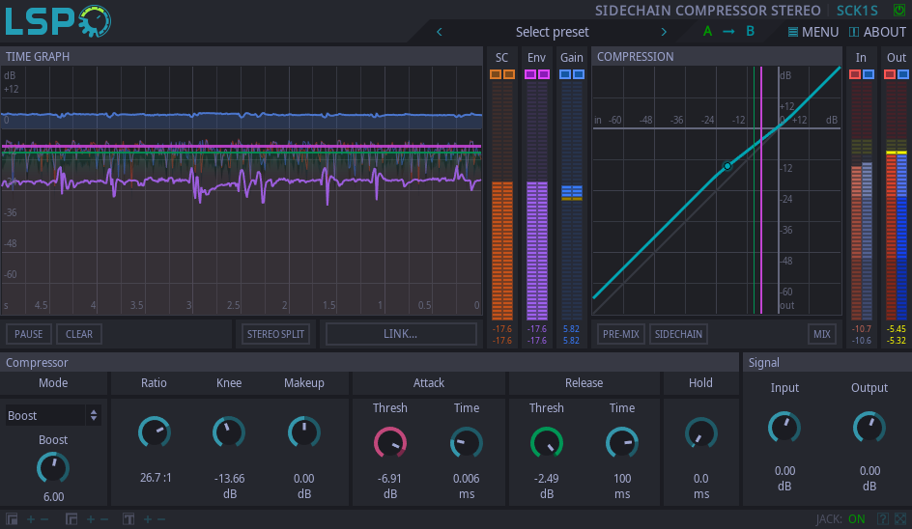
Task: Click the threshold point on compression curve
Action: [727, 166]
